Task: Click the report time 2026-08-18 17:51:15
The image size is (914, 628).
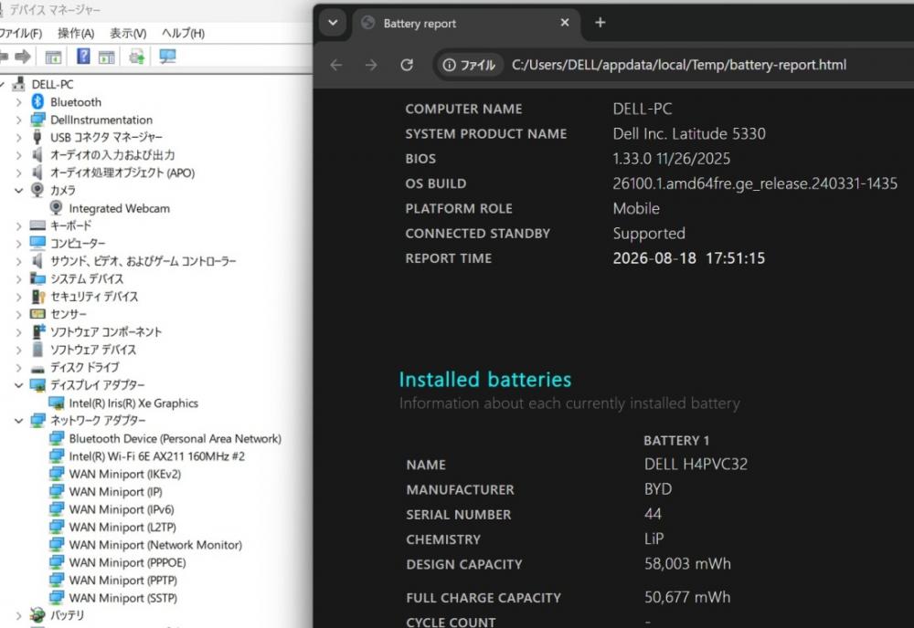Action: coord(689,258)
